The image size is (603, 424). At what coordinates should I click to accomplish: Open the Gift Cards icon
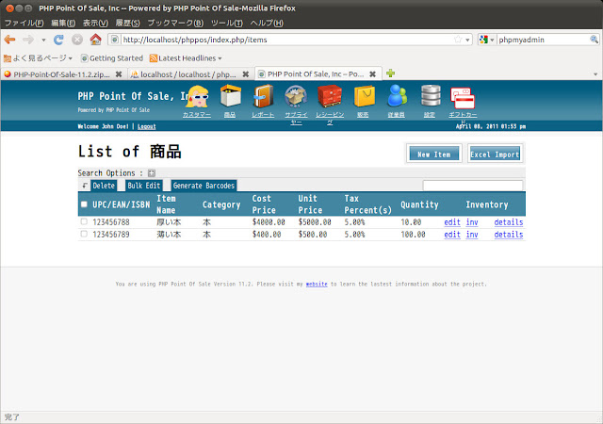[x=463, y=98]
